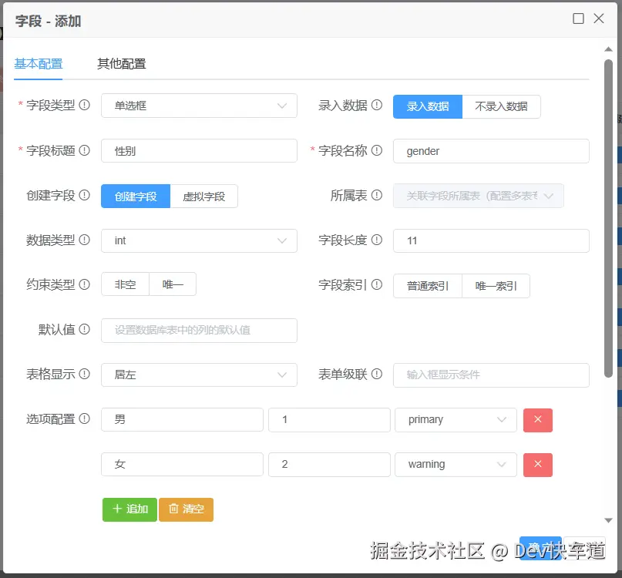Click info icon next to 表单级联
The image size is (622, 578).
point(377,374)
